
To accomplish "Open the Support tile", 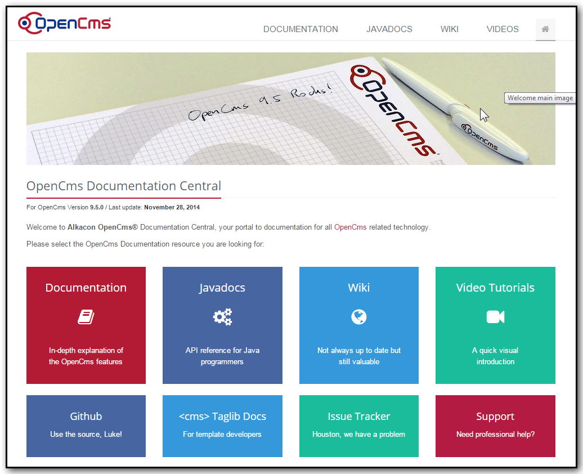I will pos(495,426).
